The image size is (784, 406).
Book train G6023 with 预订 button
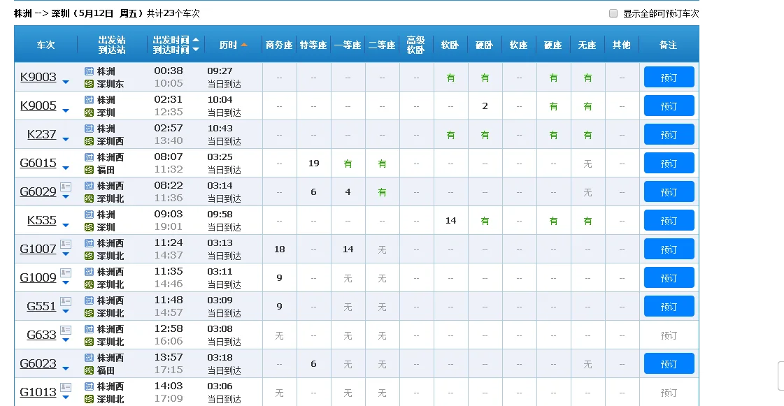click(669, 364)
